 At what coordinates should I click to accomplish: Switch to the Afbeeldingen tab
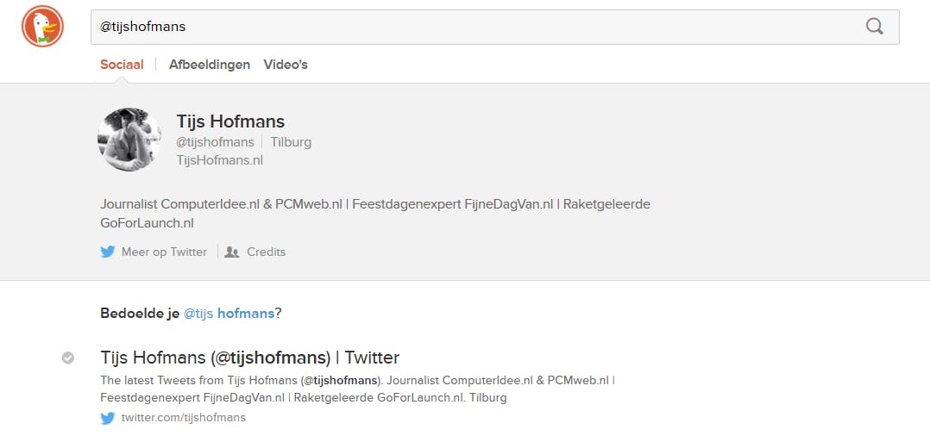coord(210,65)
